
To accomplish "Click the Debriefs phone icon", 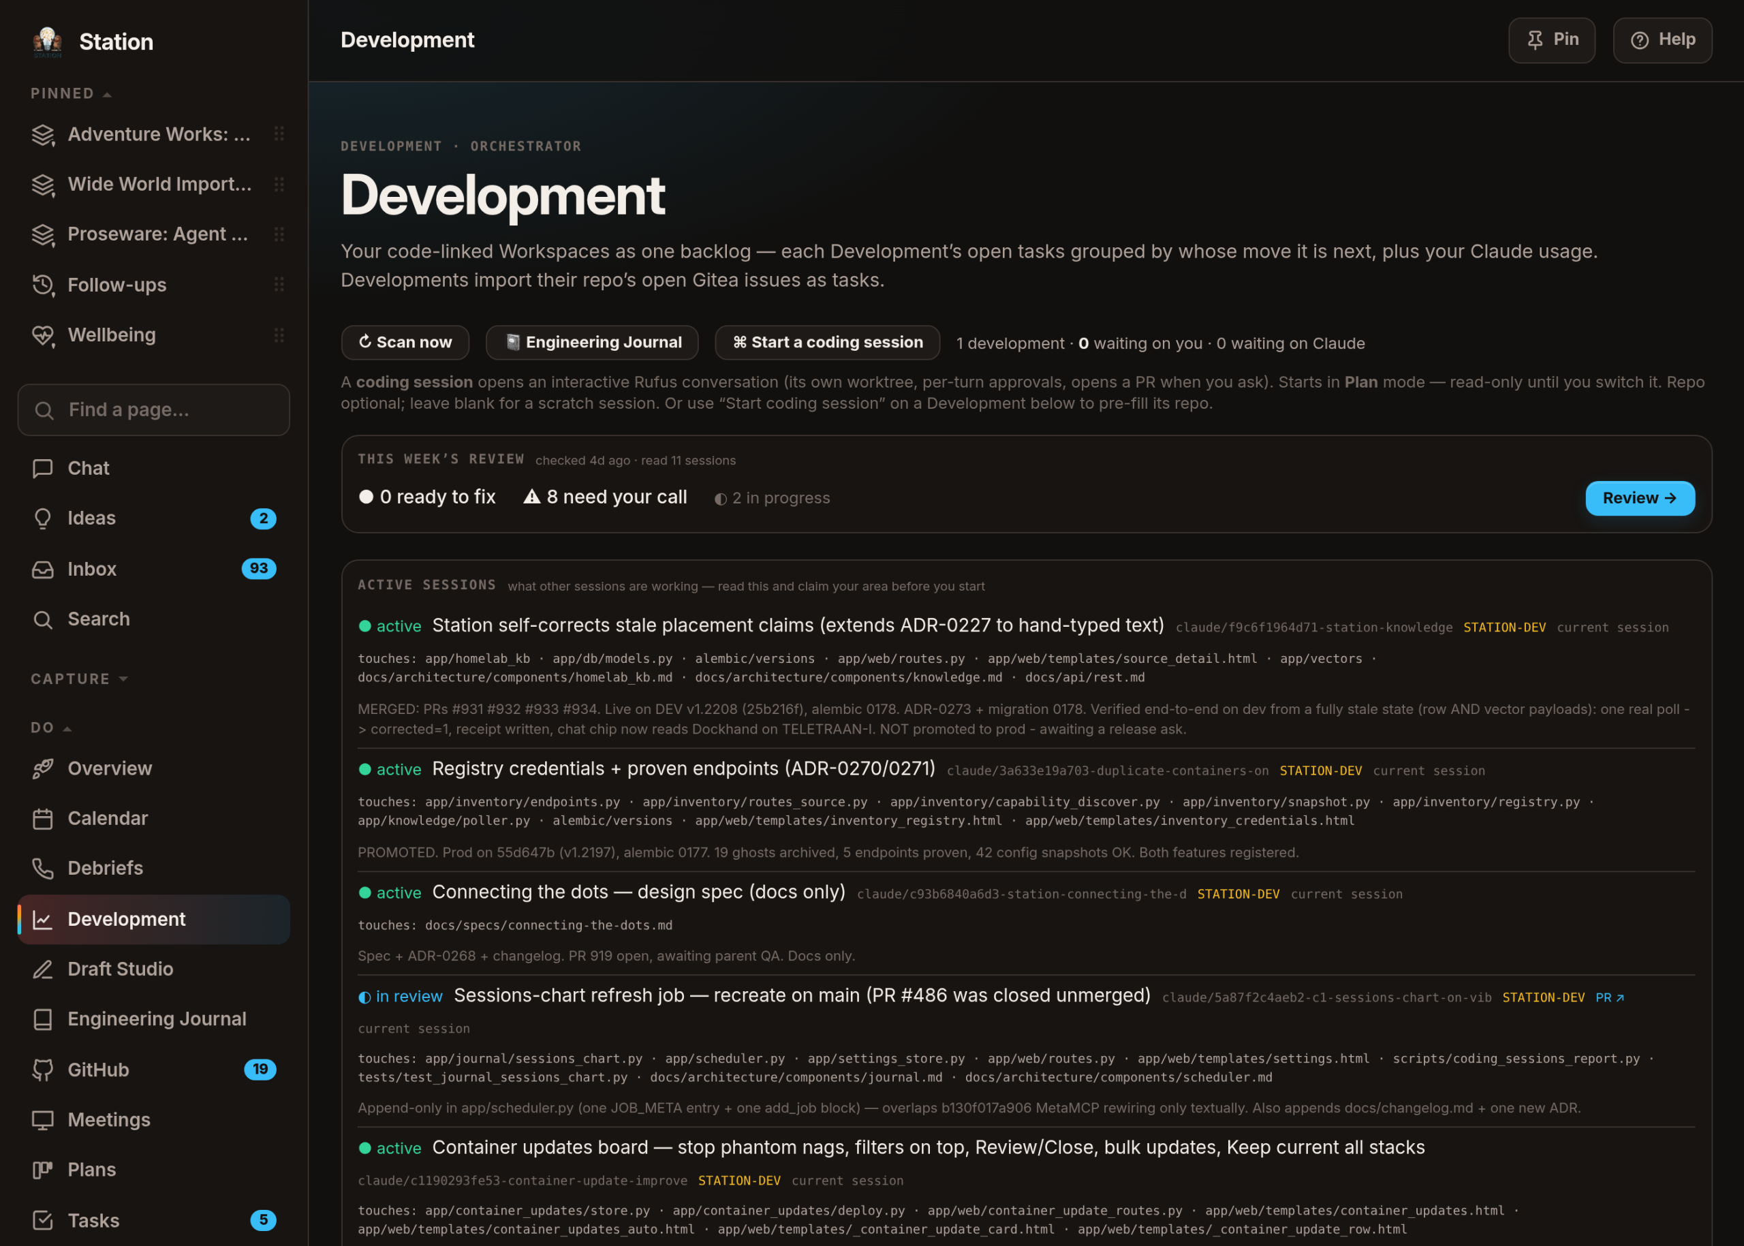I will click(x=43, y=869).
